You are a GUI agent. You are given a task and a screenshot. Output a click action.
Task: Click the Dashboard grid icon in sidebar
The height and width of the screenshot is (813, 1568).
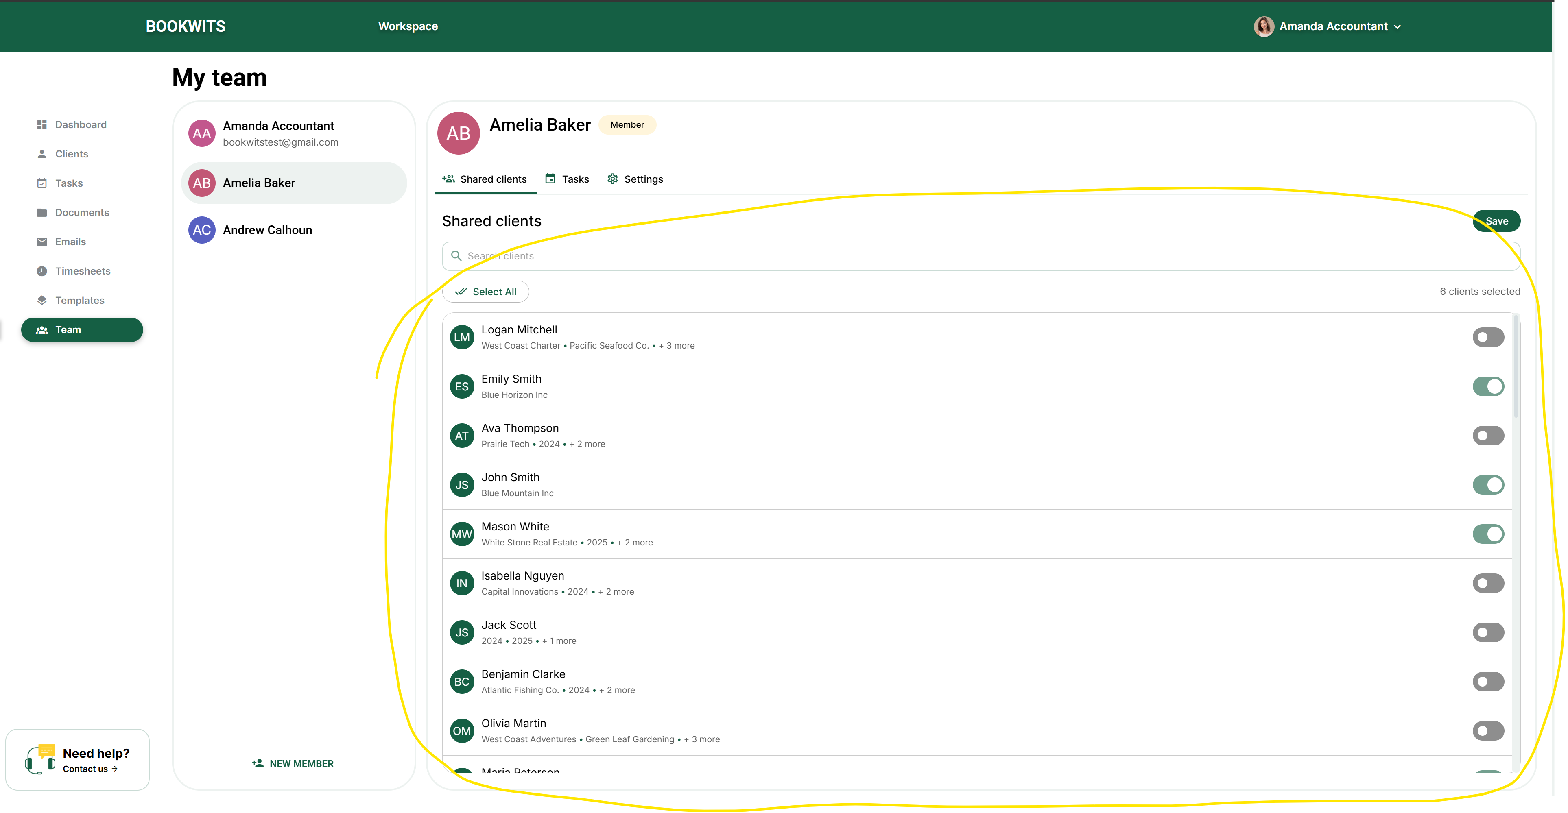coord(41,125)
